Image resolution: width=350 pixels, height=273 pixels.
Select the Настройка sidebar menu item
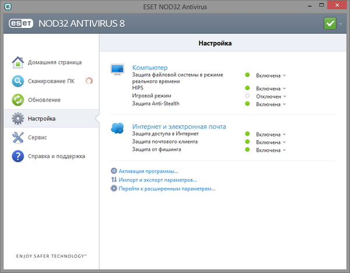pos(42,119)
